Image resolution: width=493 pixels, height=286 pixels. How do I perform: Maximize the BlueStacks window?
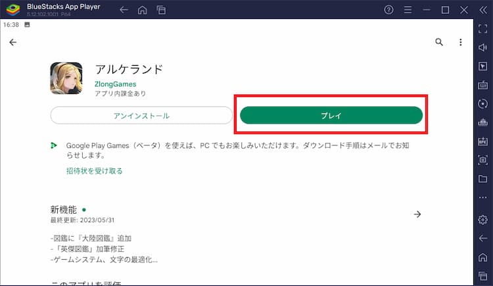point(445,10)
